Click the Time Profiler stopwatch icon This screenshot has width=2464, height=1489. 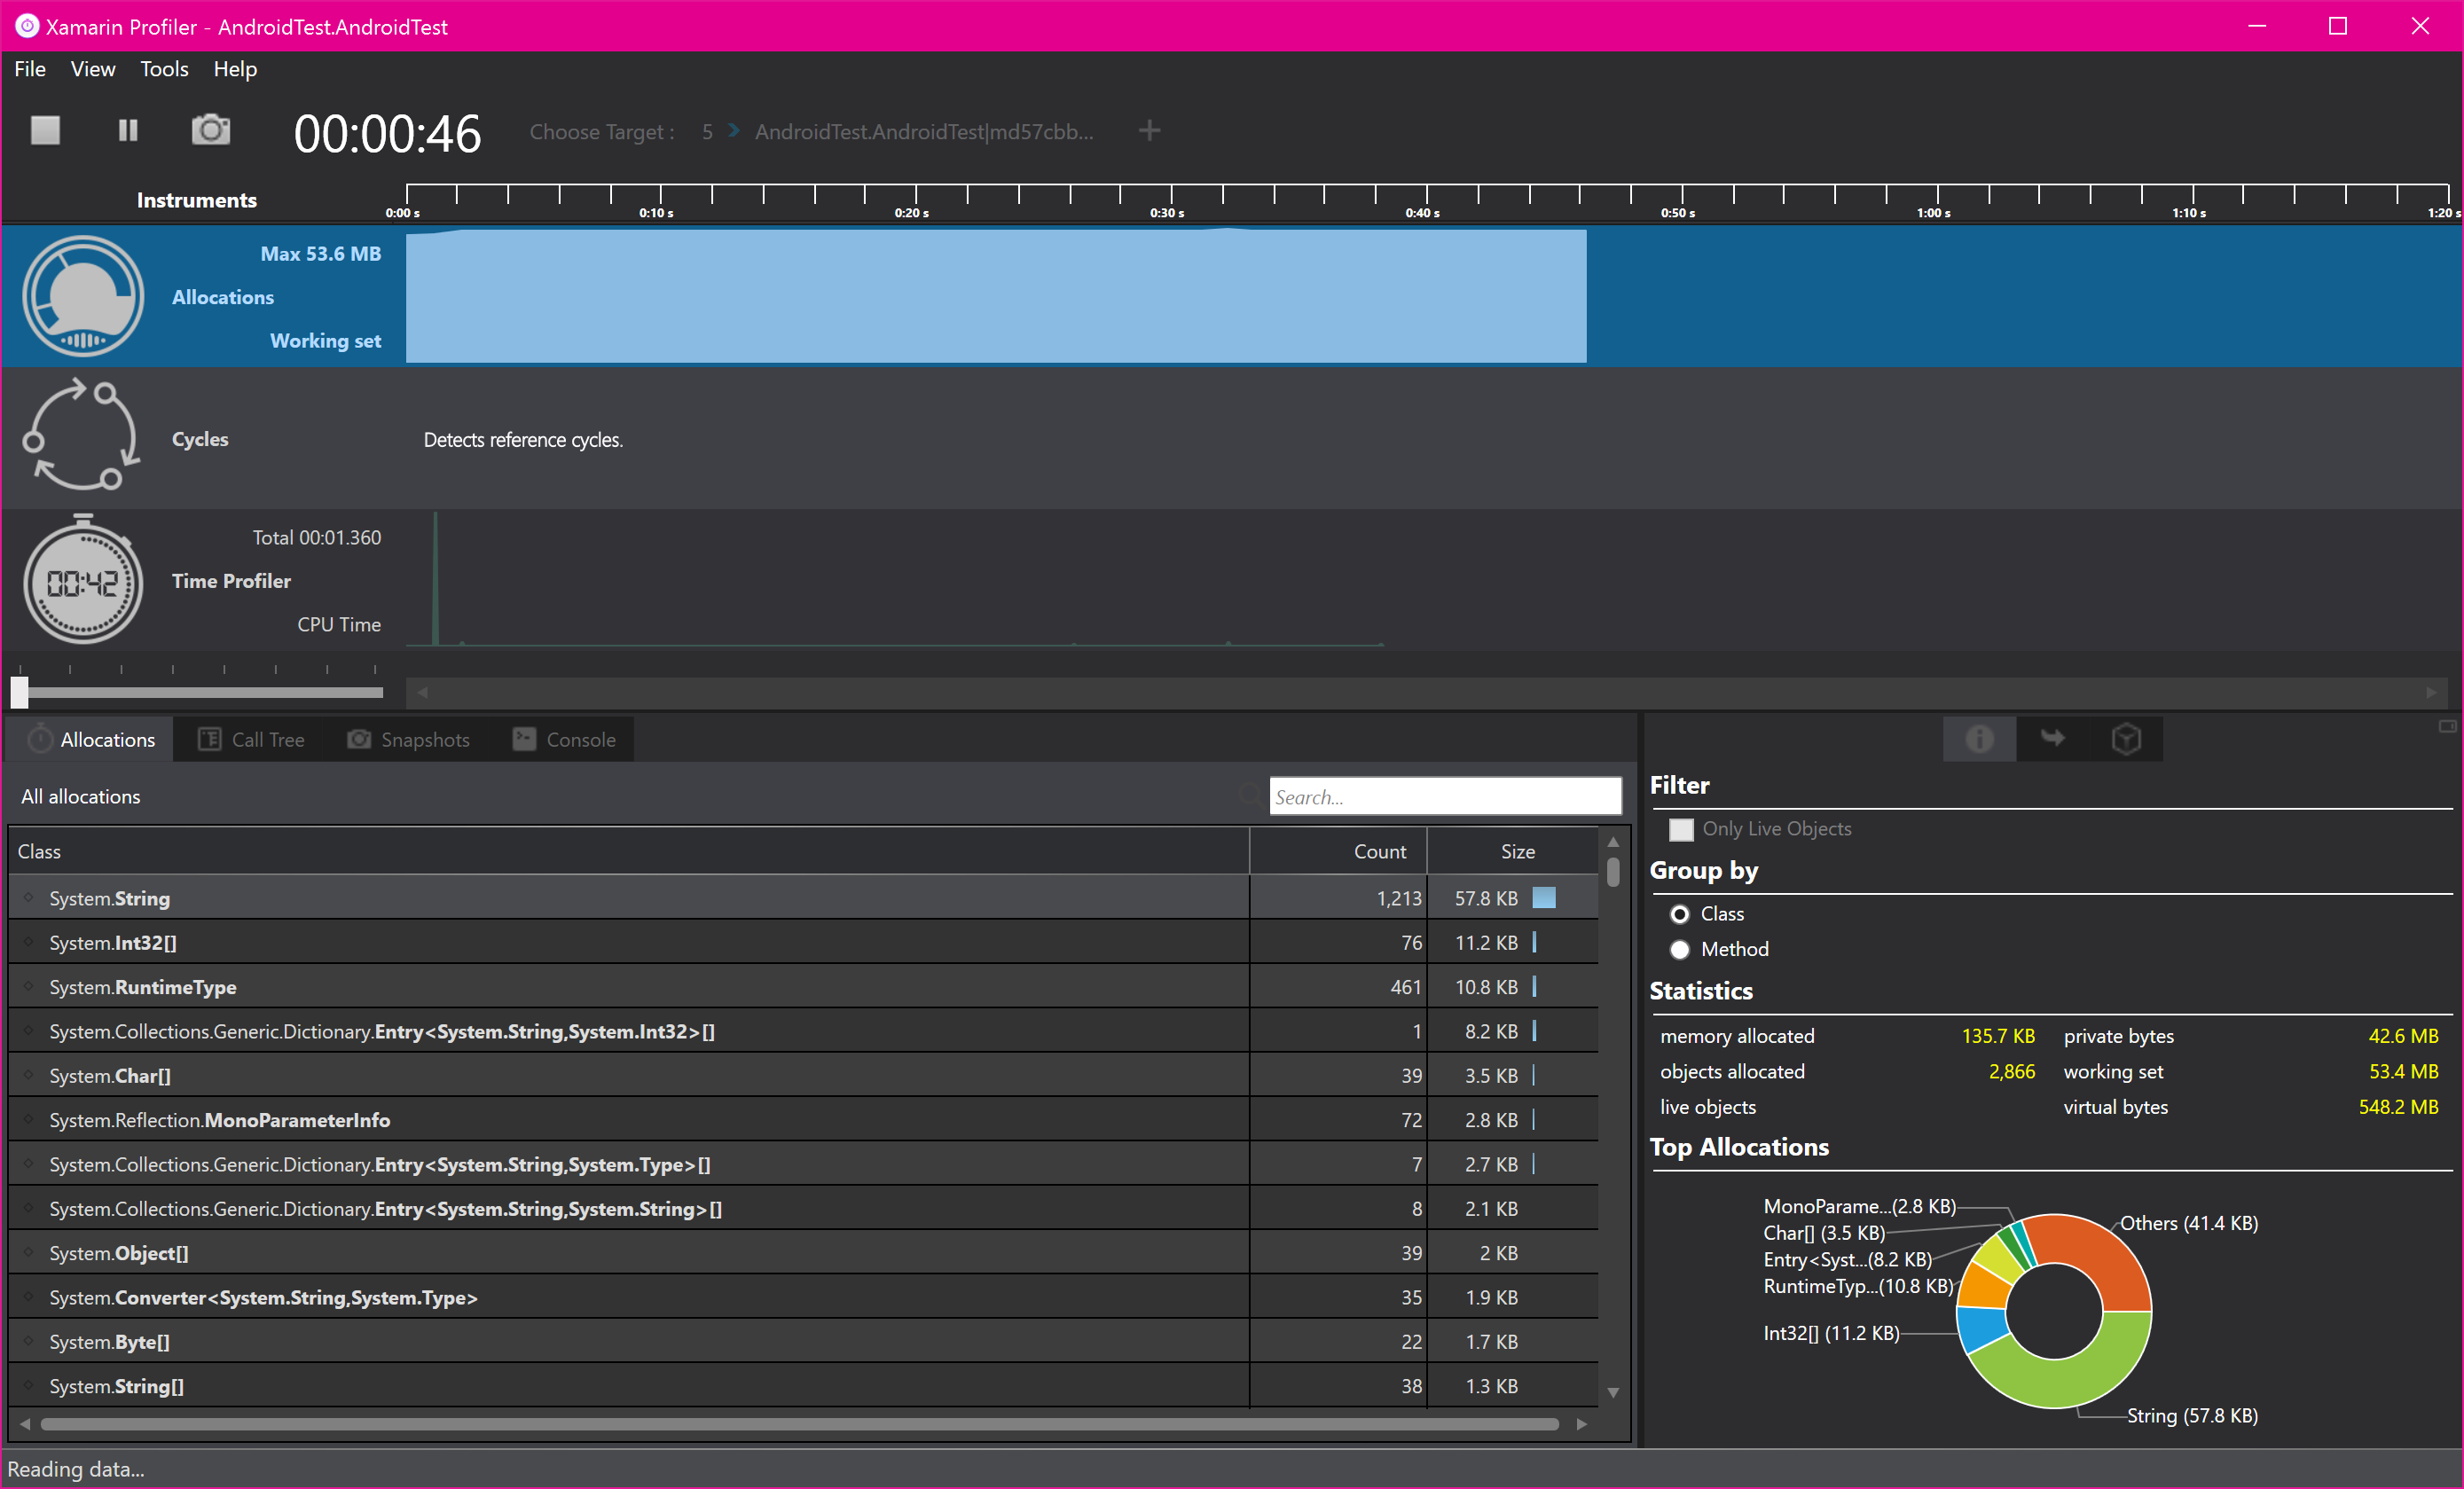click(x=83, y=581)
